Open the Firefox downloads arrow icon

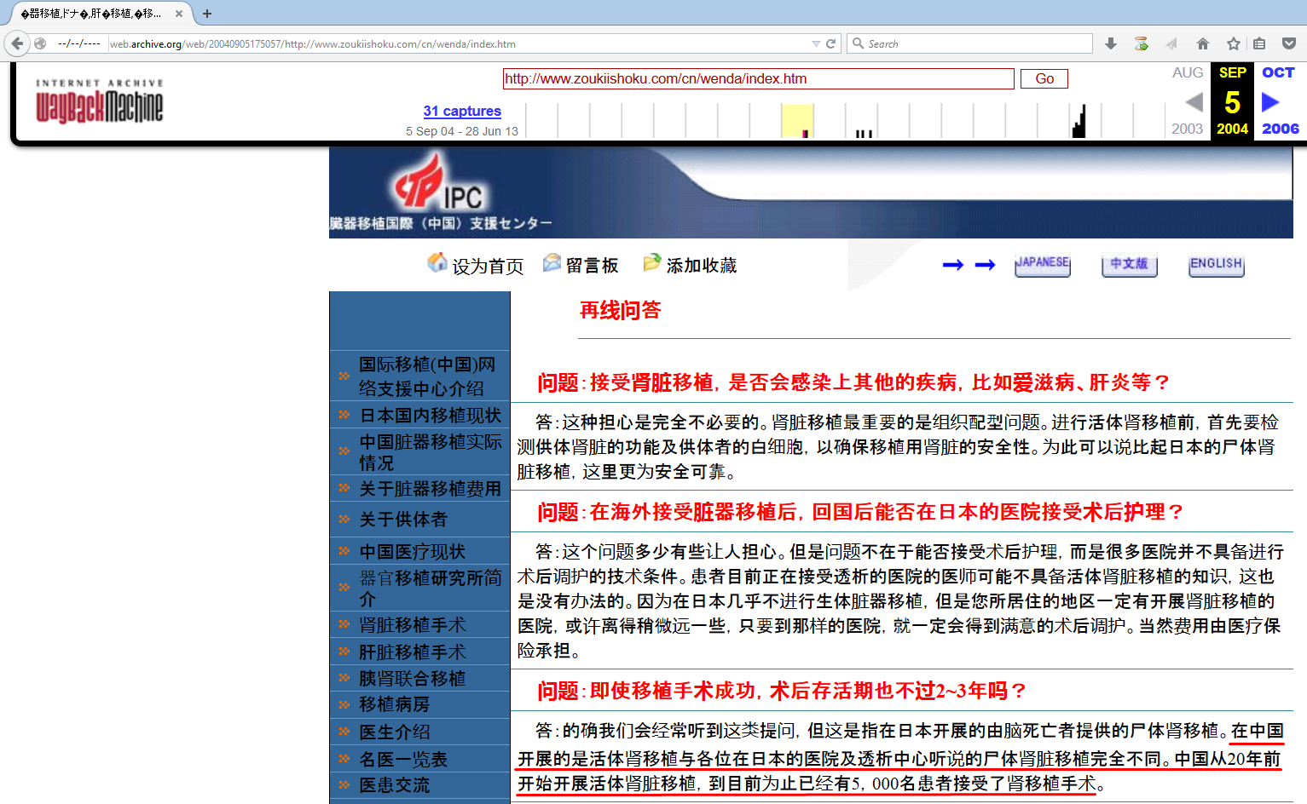coord(1110,43)
